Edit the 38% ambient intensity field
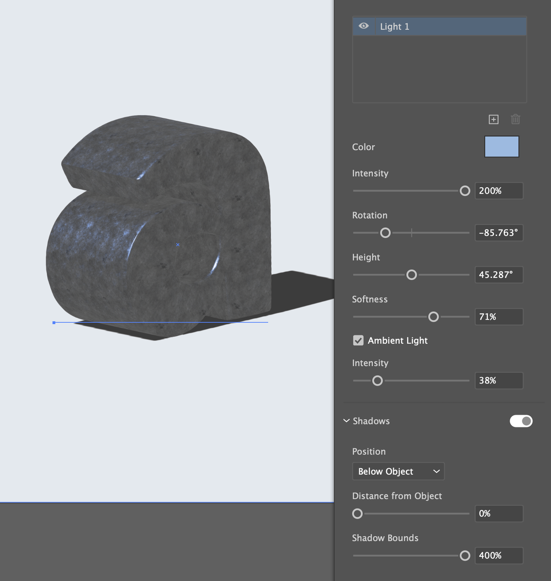The image size is (551, 581). (499, 380)
